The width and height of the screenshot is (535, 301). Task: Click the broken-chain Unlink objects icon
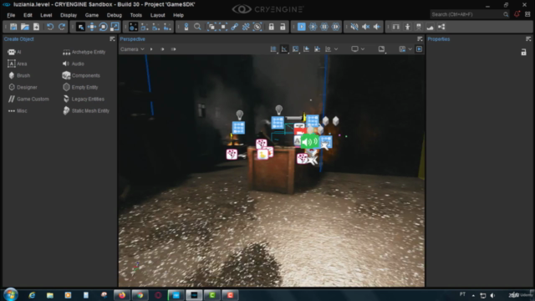coord(246,27)
